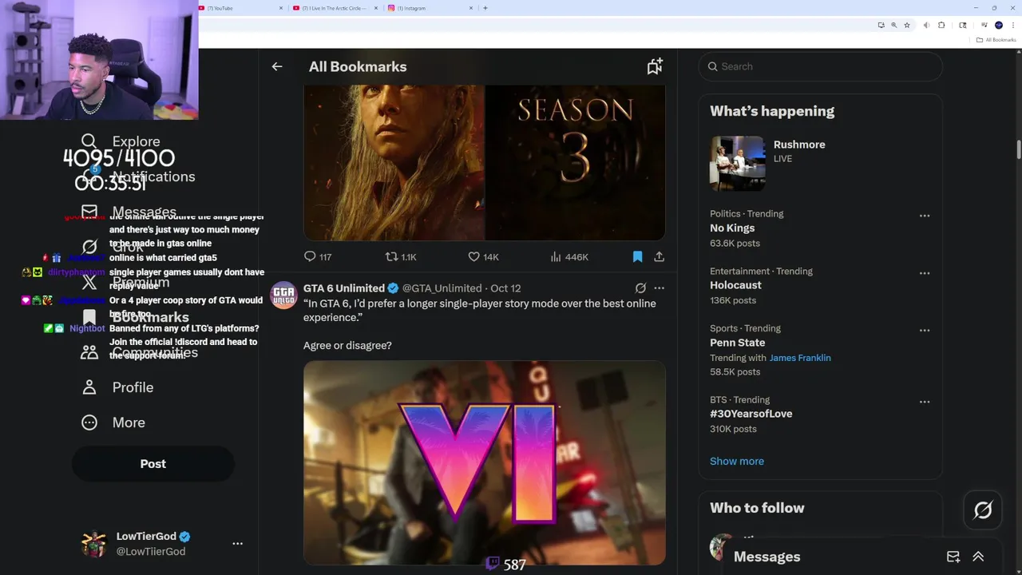The width and height of the screenshot is (1022, 575).
Task: Bookmark this page with the star icon
Action: (907, 25)
